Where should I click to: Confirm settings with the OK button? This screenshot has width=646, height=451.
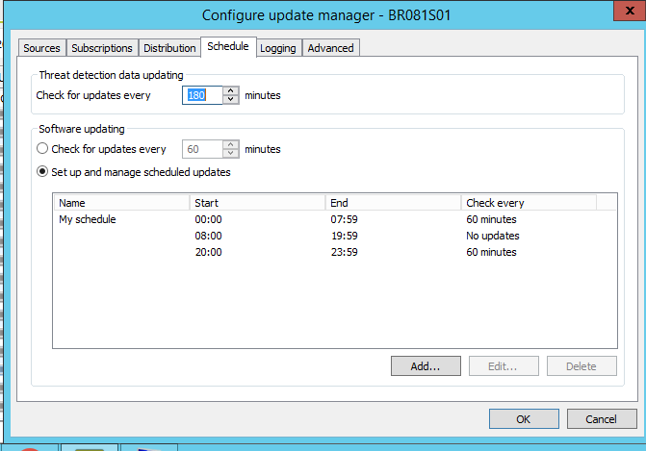pyautogui.click(x=523, y=419)
